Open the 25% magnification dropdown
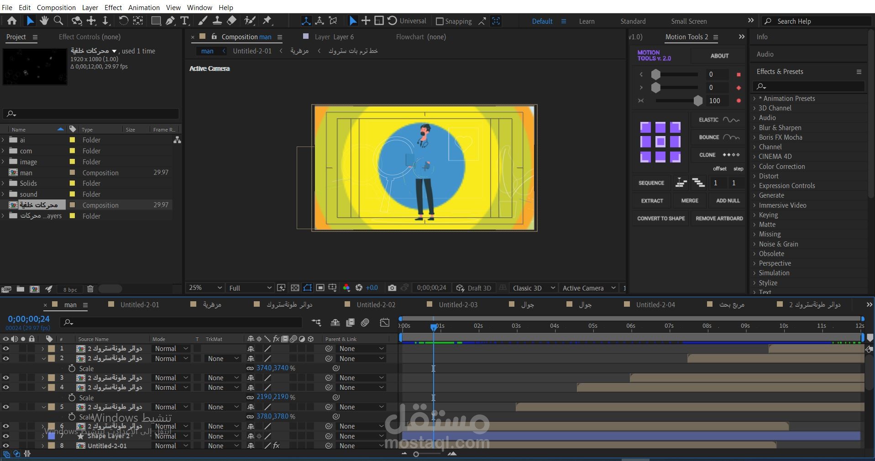This screenshot has height=461, width=875. click(x=205, y=288)
